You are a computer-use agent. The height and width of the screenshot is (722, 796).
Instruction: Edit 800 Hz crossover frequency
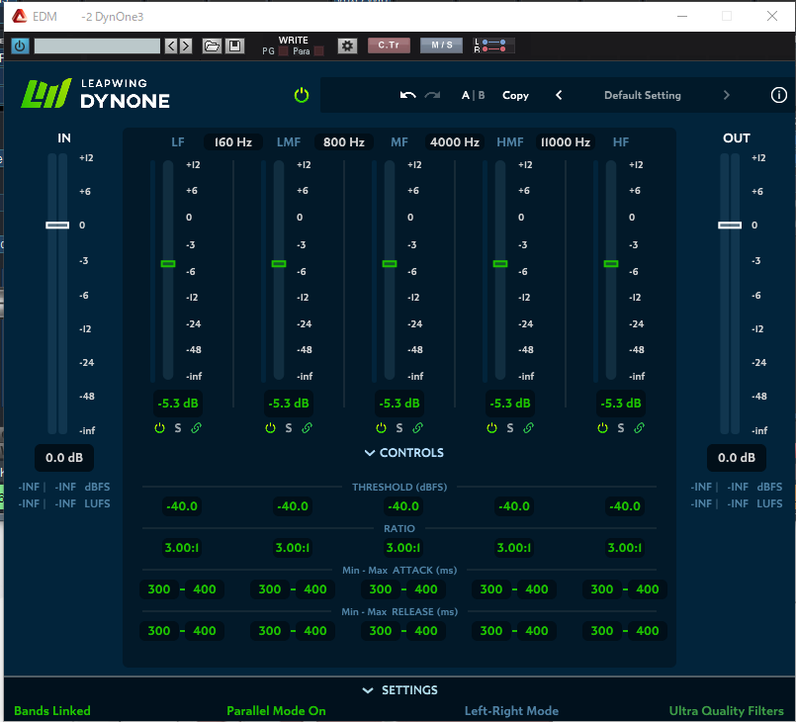point(344,141)
